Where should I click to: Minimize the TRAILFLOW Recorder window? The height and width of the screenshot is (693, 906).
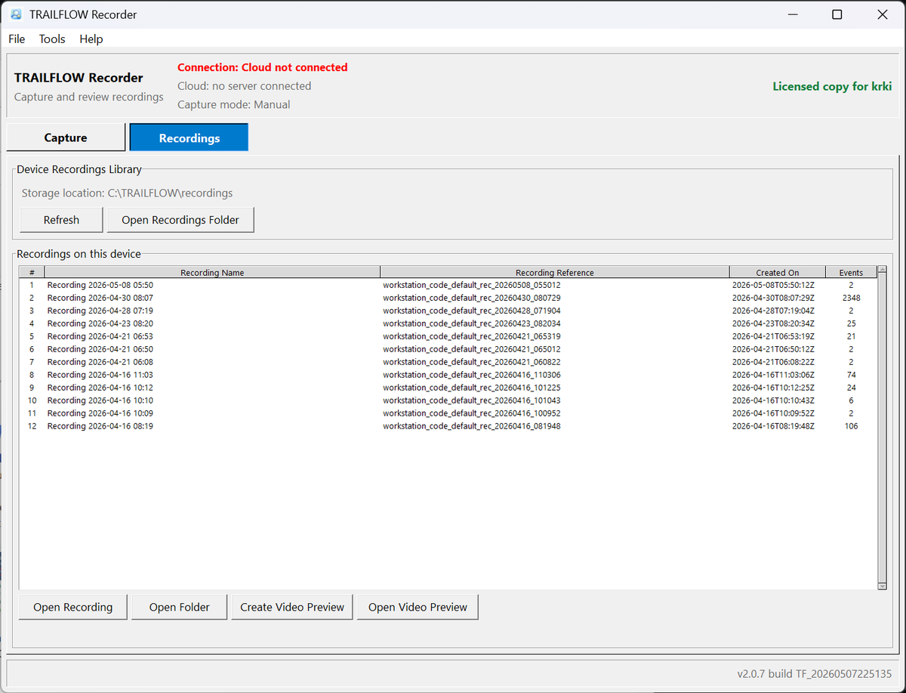(x=792, y=14)
